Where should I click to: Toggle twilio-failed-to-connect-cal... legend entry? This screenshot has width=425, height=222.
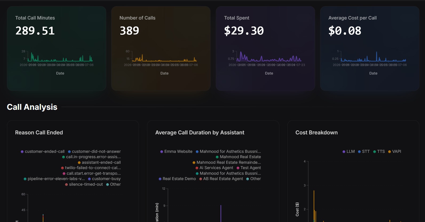(x=91, y=168)
